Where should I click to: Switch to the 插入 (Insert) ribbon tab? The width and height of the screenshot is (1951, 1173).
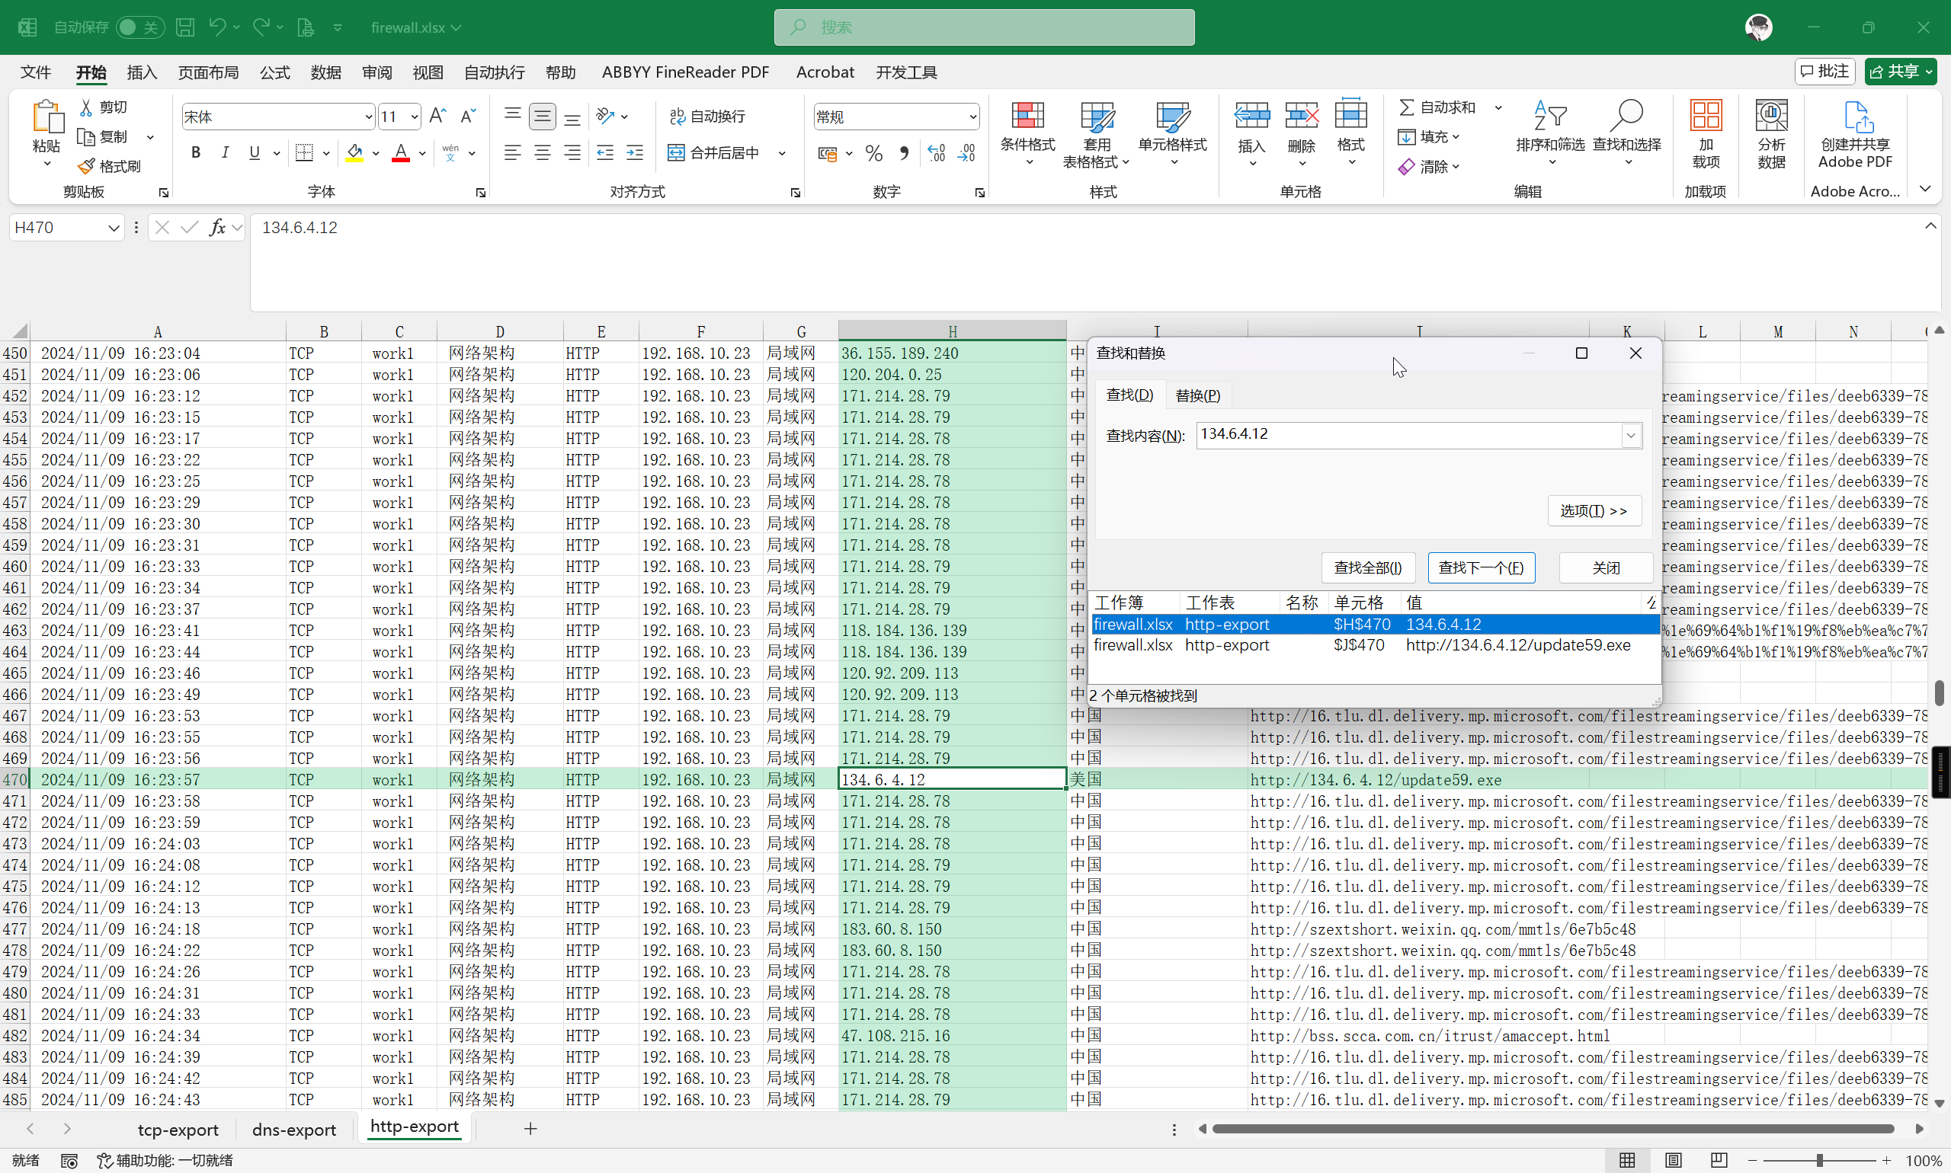[142, 72]
